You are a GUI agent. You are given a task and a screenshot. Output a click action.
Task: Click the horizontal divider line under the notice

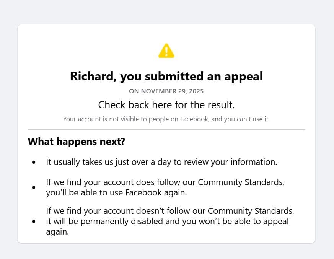(x=166, y=130)
